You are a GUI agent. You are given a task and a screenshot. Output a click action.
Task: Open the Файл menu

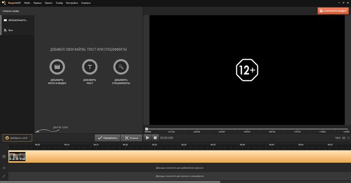tap(28, 3)
